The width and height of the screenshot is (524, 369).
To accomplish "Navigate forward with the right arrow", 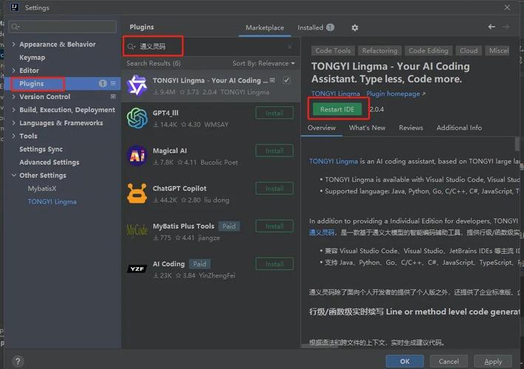I will pos(506,27).
